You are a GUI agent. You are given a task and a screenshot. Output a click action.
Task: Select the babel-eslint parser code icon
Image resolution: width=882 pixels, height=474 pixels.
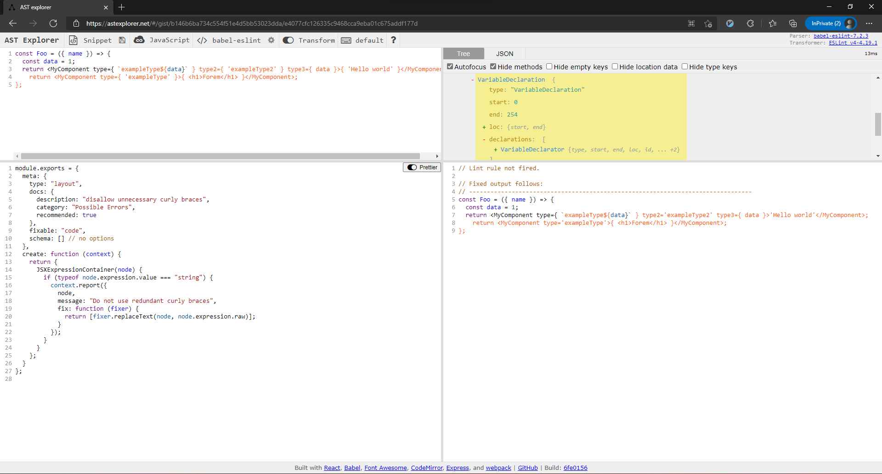(202, 40)
